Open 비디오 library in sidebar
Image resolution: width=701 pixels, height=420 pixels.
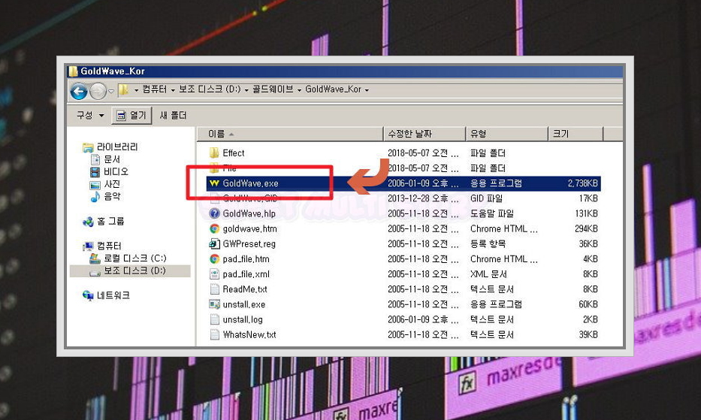tap(116, 171)
